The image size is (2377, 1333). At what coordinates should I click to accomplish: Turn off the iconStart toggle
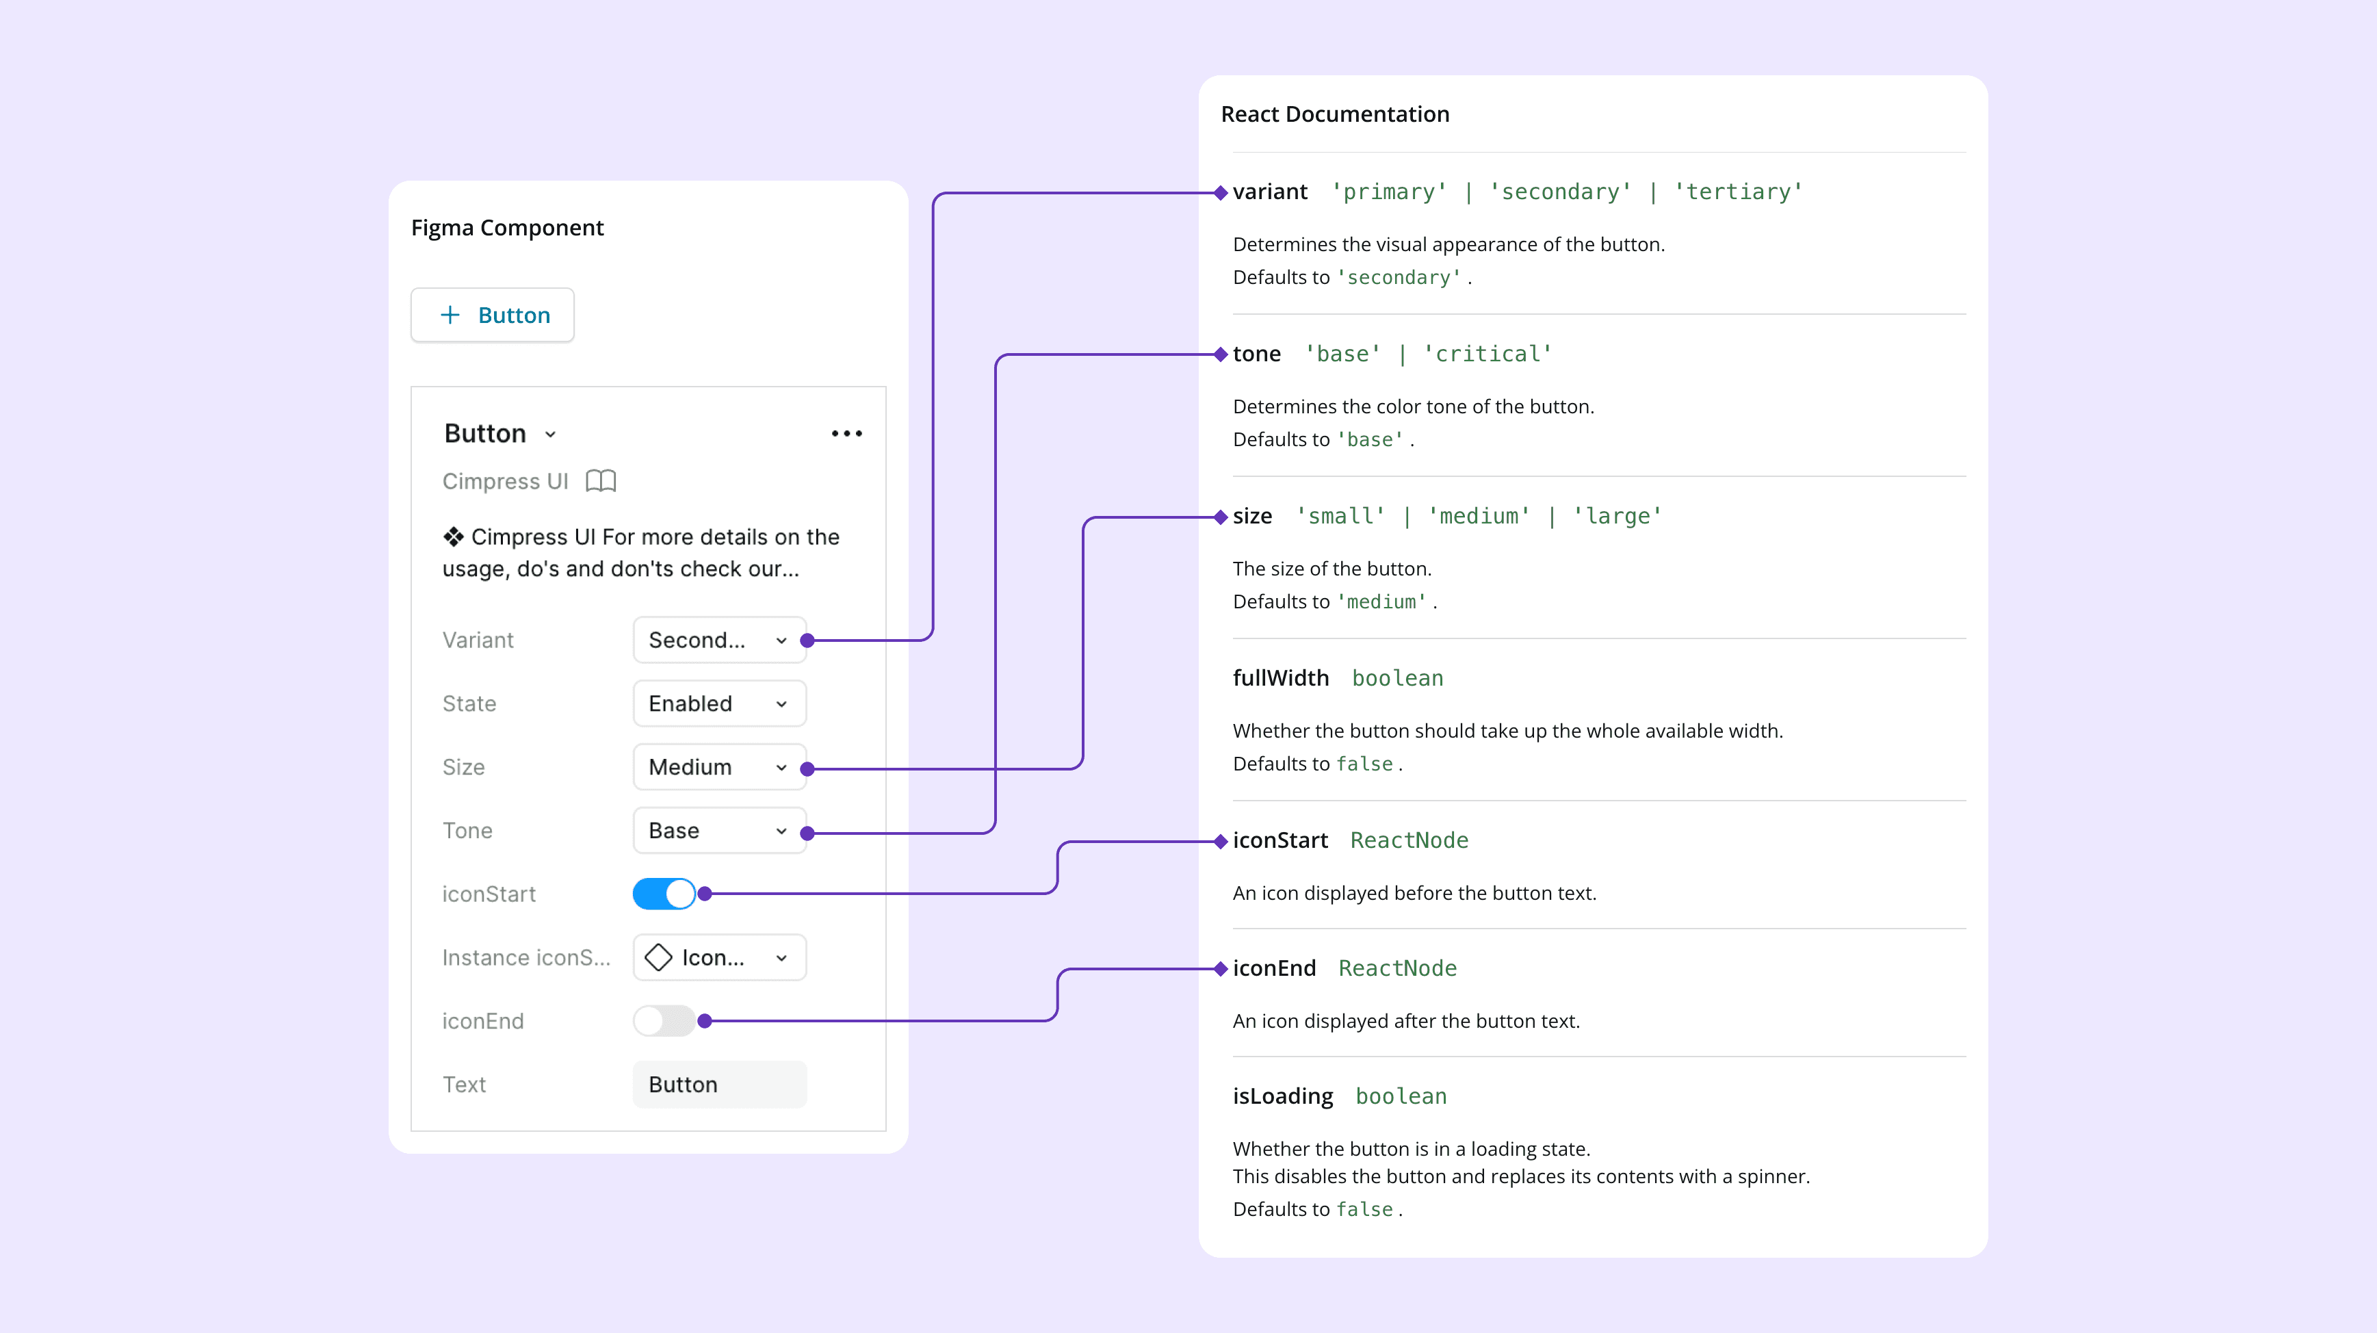(664, 893)
